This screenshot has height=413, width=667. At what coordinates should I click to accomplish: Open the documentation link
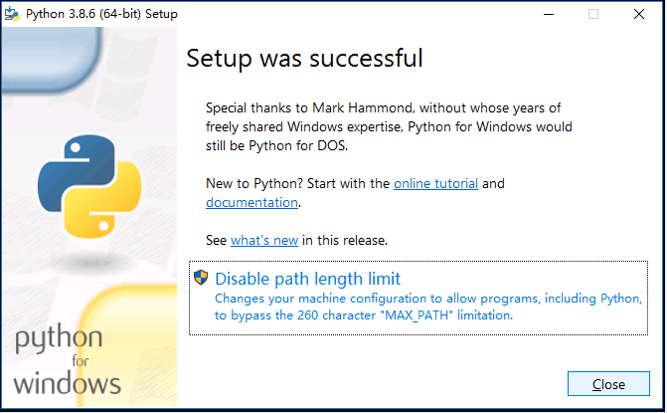251,202
